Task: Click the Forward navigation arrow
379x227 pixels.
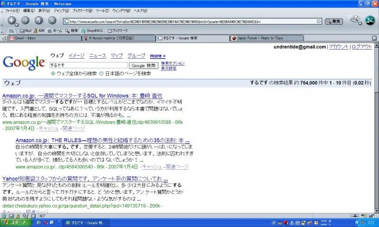Action: [26, 20]
